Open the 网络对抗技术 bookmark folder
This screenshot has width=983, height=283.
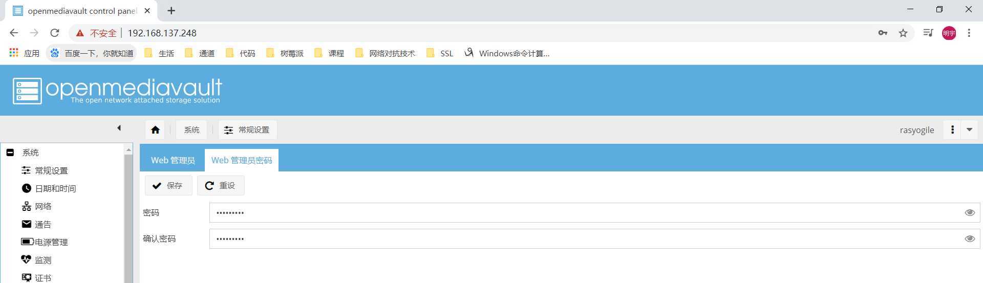pos(385,53)
